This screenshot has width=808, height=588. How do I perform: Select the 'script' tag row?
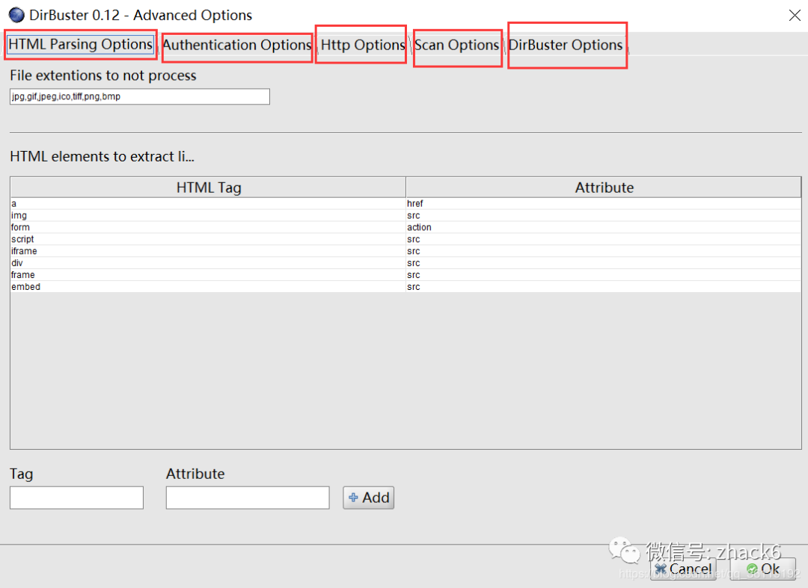pos(405,239)
